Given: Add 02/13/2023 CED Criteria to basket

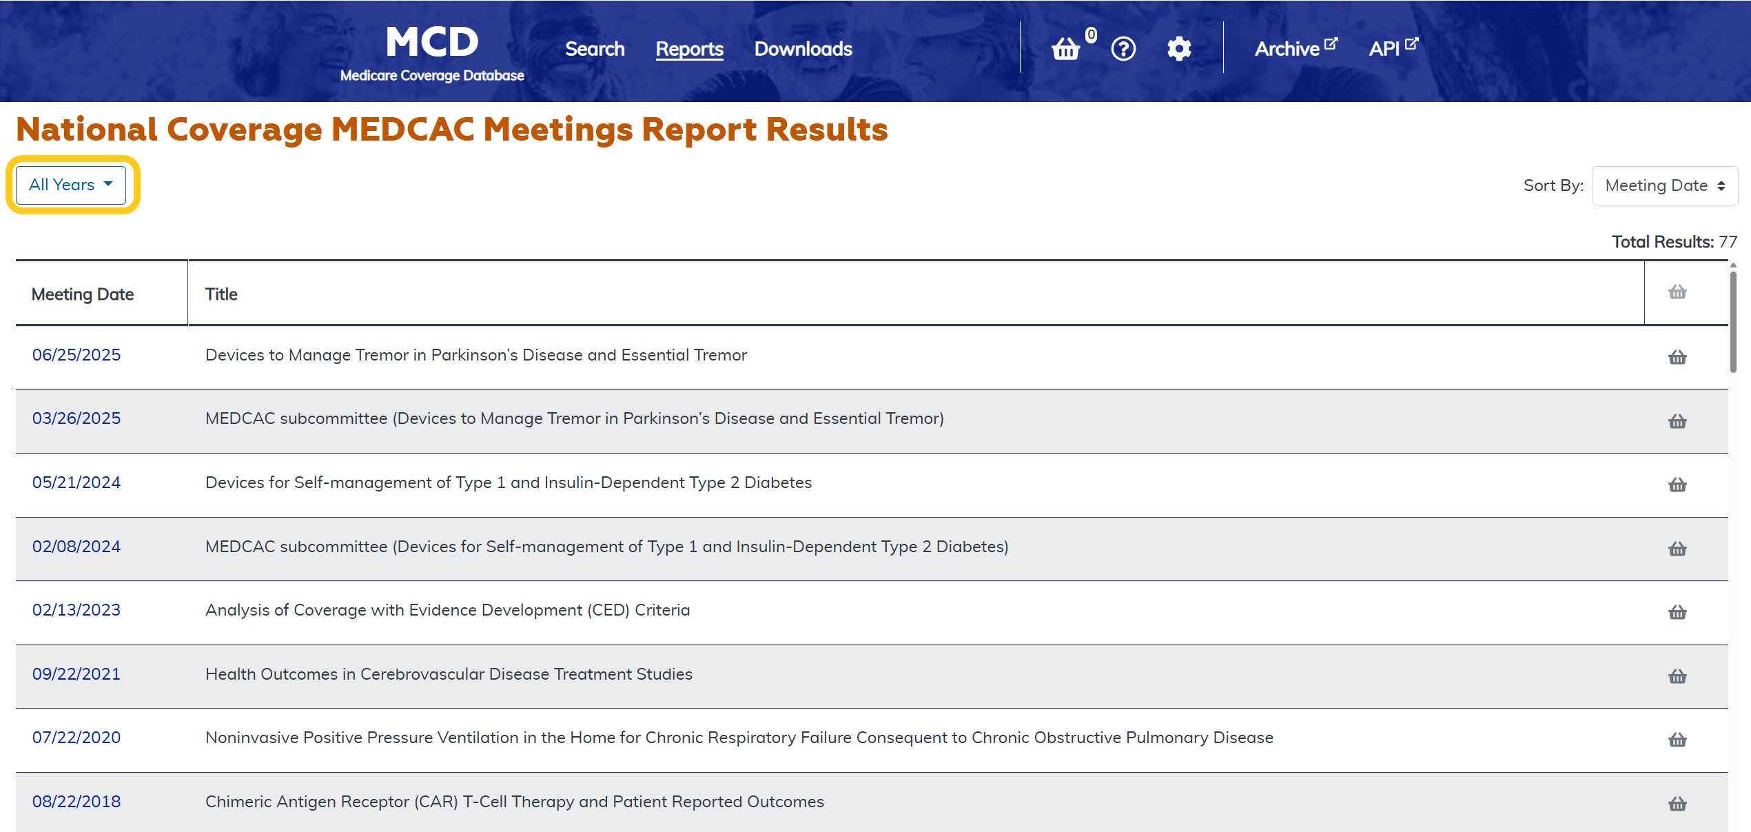Looking at the screenshot, I should pyautogui.click(x=1677, y=612).
